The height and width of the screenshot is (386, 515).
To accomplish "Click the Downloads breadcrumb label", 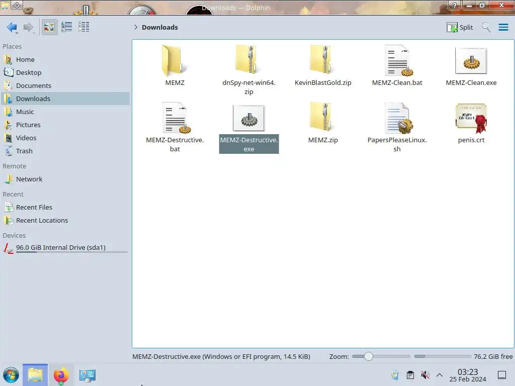I will point(159,27).
